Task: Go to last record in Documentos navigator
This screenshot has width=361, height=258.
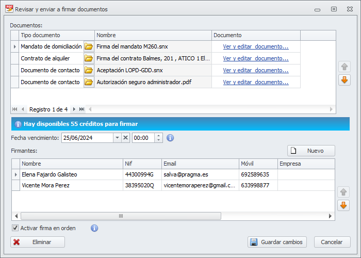Action: pos(81,109)
